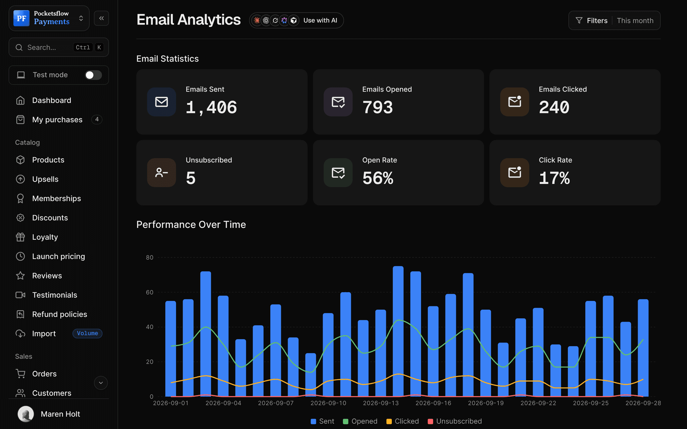This screenshot has height=429, width=687.
Task: Click the Dashboard home icon
Action: click(x=20, y=100)
